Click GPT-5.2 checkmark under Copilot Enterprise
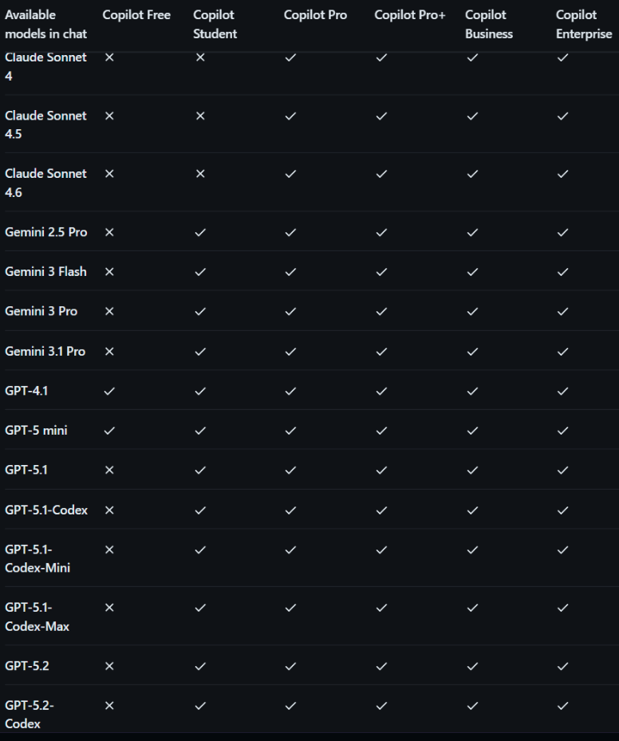 point(563,666)
